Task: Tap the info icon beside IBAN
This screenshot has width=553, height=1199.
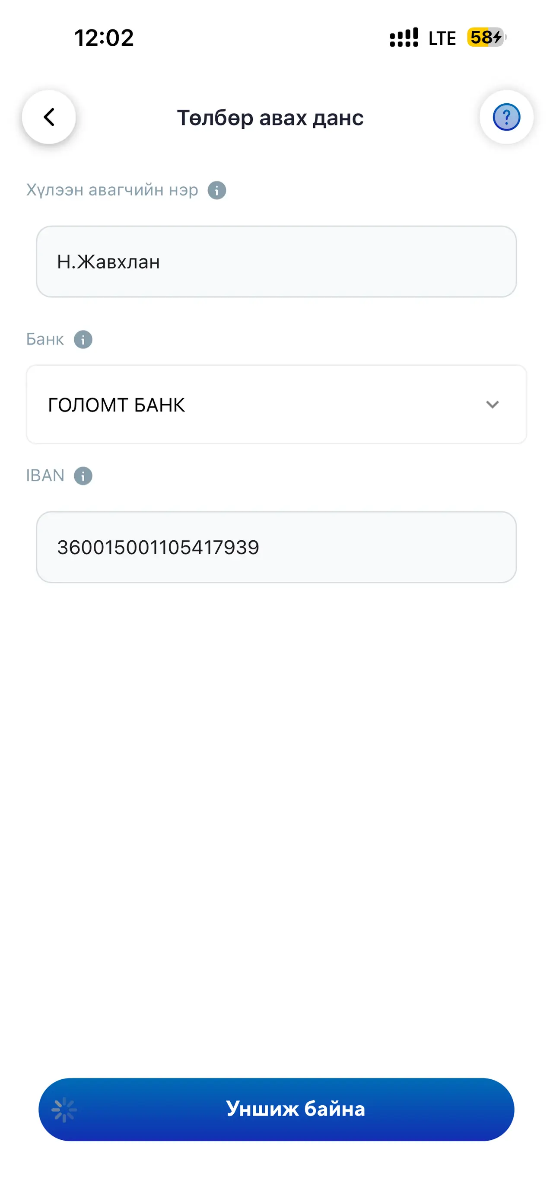Action: (83, 476)
